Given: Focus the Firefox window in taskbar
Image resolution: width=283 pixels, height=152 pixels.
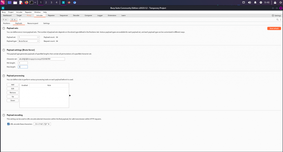Looking at the screenshot, I should [69, 2].
